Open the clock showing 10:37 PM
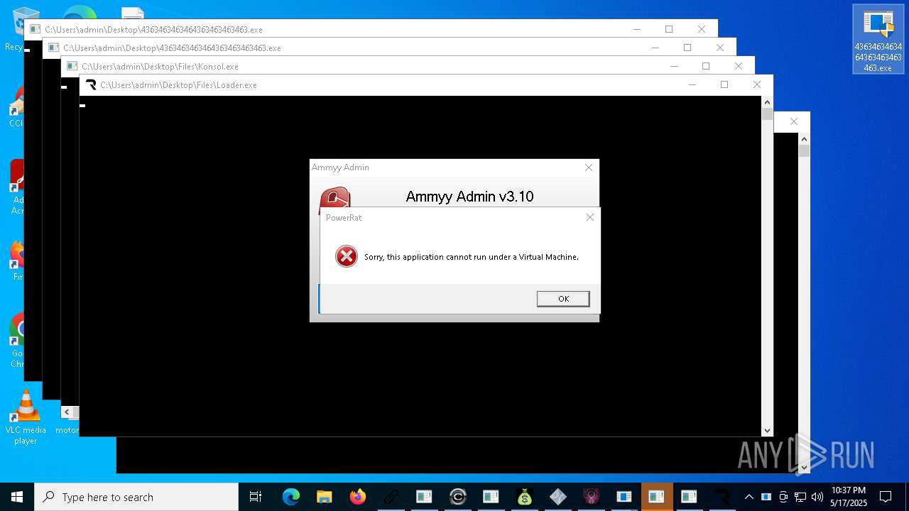909x511 pixels. tap(849, 497)
